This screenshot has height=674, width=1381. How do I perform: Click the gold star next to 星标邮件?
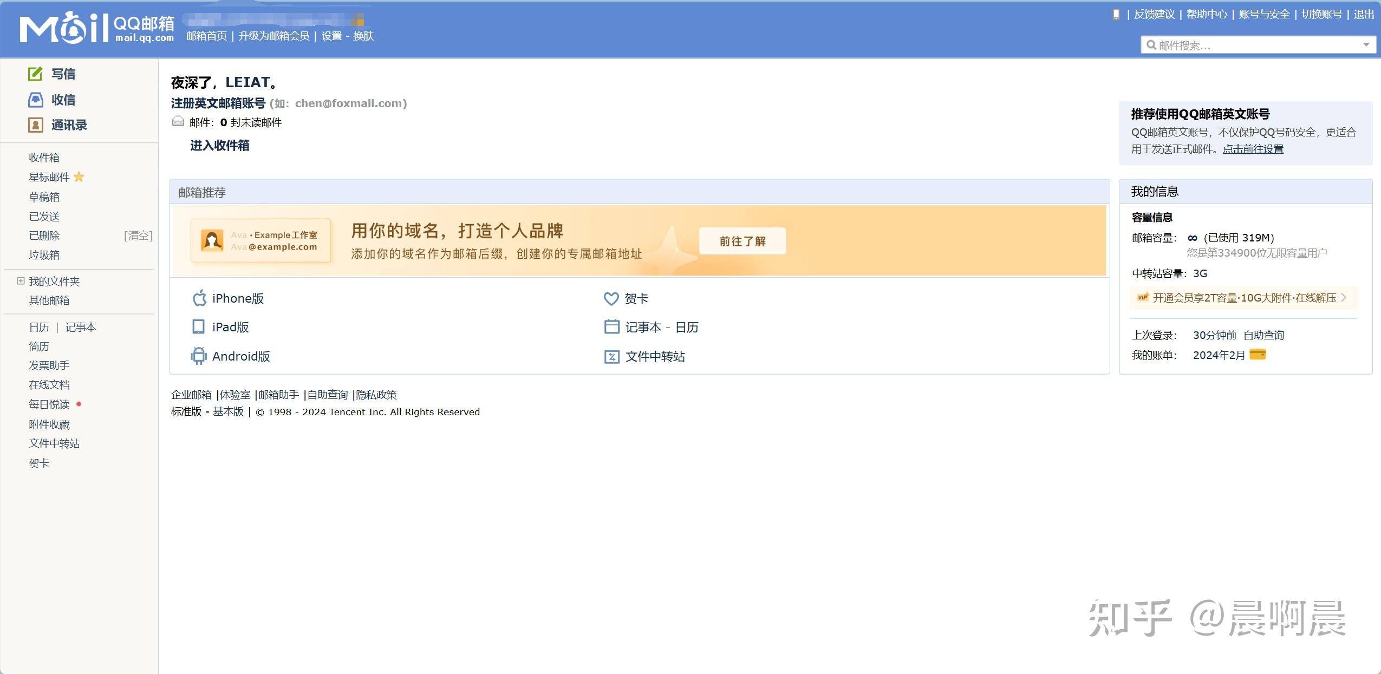(x=79, y=176)
